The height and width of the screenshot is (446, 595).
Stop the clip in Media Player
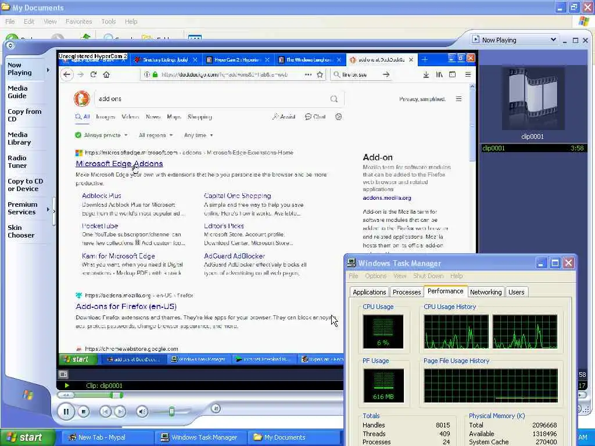point(84,412)
